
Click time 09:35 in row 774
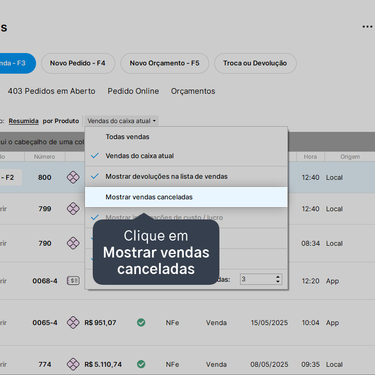(311, 364)
